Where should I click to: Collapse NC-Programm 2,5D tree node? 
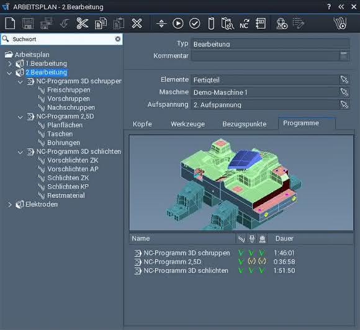tap(20, 117)
